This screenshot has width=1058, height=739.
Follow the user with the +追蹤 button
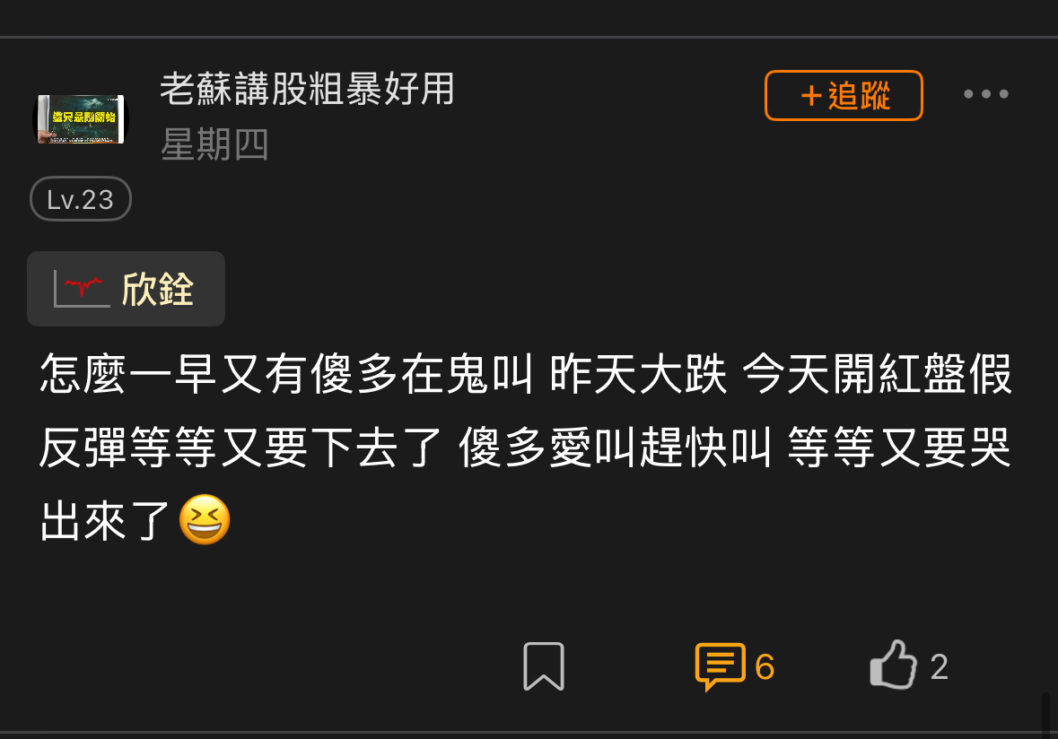844,96
